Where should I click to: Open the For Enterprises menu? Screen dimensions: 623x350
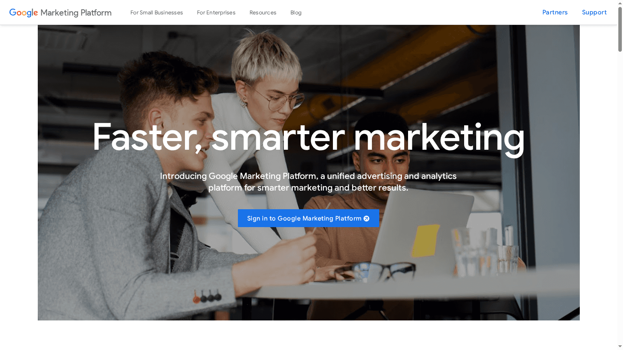(216, 12)
